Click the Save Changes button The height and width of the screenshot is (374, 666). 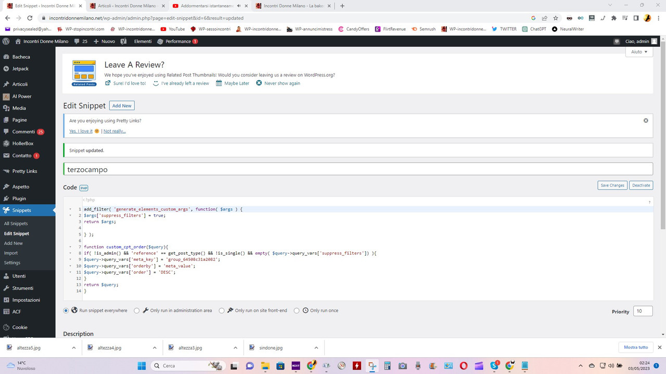(612, 185)
